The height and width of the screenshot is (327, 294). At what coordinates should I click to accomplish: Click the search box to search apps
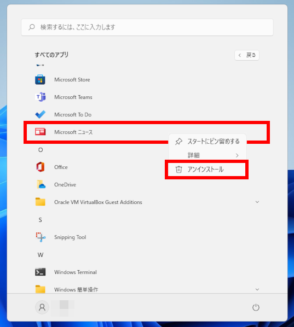pos(147,27)
